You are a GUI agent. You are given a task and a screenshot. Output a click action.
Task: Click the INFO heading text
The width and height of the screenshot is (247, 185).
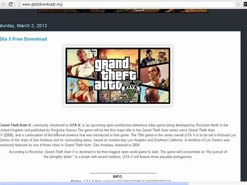click(118, 177)
